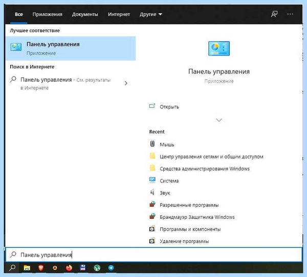Open Средства администрирования Windows

coord(205,169)
